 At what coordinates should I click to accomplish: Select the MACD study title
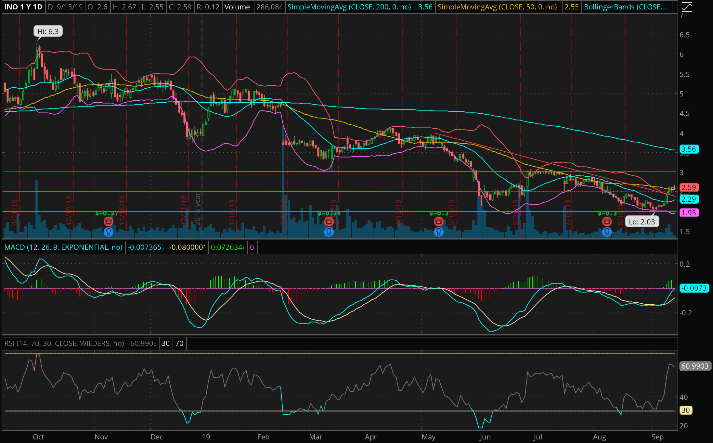pos(63,247)
